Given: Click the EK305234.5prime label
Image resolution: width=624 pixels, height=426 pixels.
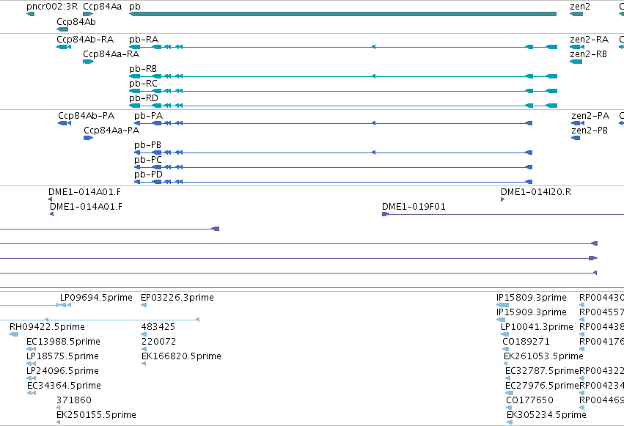Looking at the screenshot, I should [546, 415].
